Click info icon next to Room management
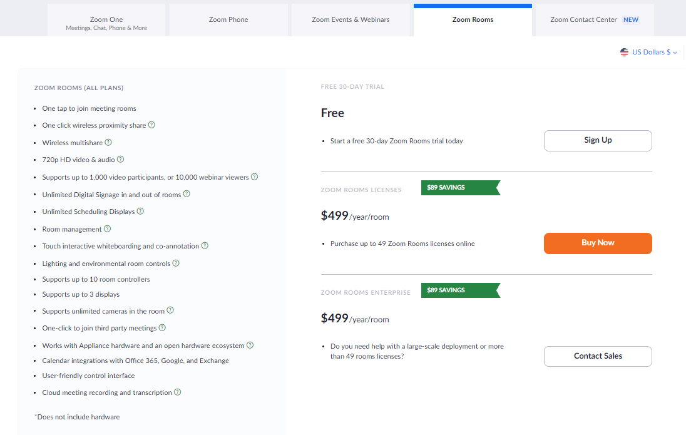 pos(108,229)
